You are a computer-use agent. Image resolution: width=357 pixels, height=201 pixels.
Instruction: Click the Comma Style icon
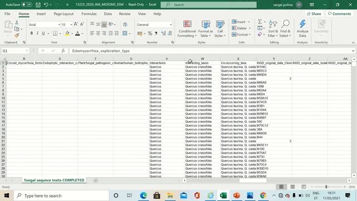(x=156, y=33)
